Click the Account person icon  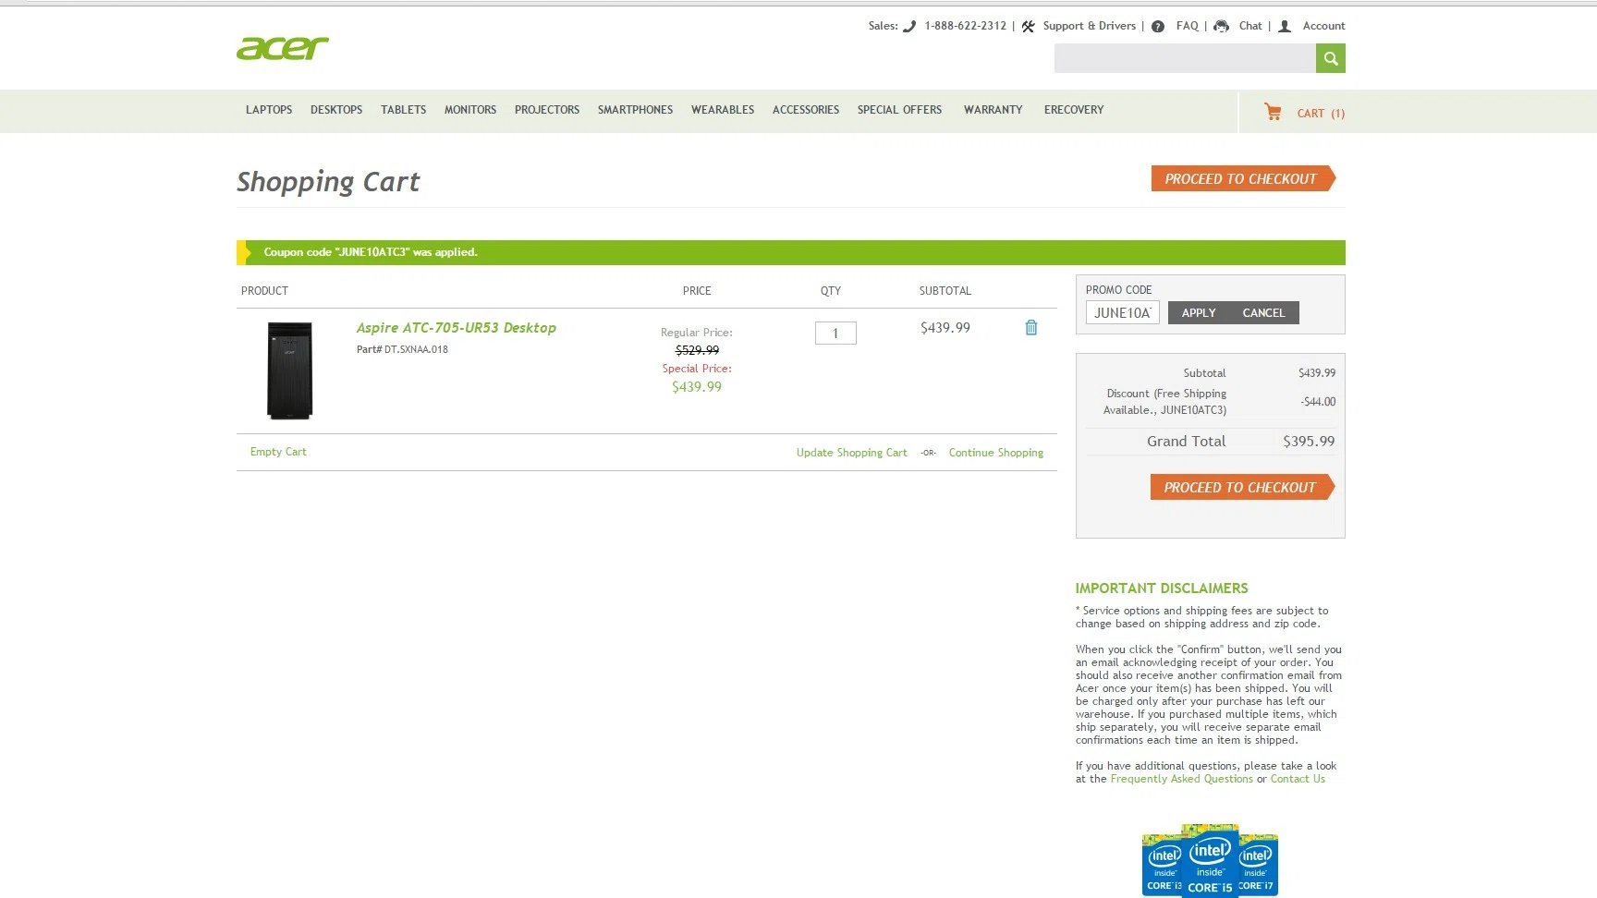coord(1285,27)
